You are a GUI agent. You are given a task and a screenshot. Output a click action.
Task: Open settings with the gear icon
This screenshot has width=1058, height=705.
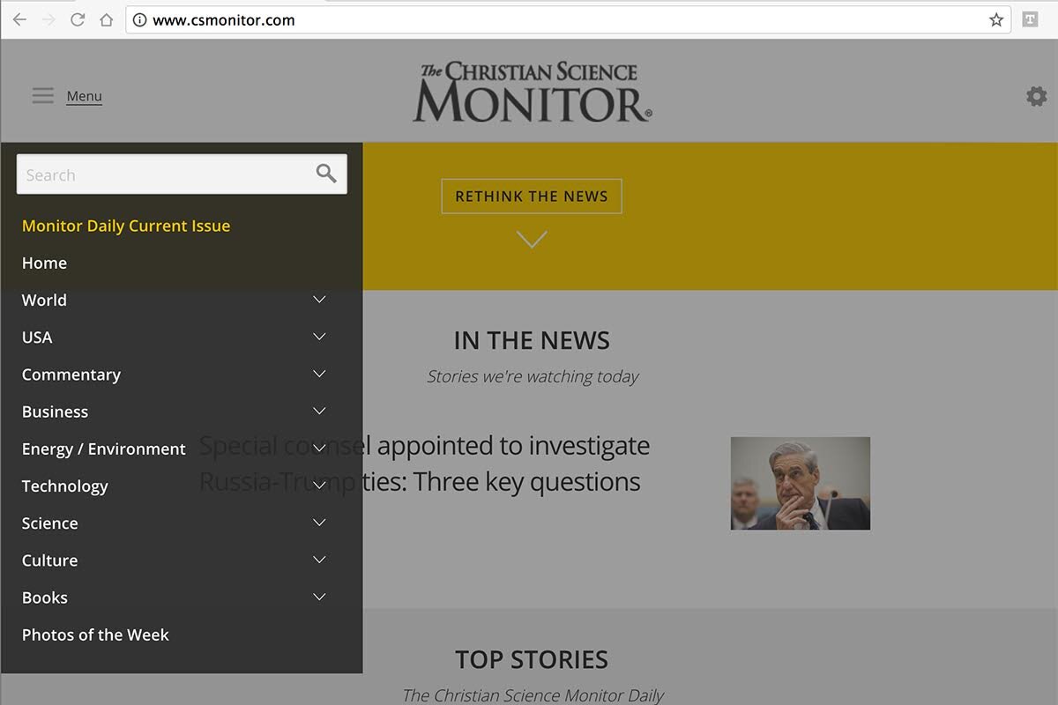1037,96
